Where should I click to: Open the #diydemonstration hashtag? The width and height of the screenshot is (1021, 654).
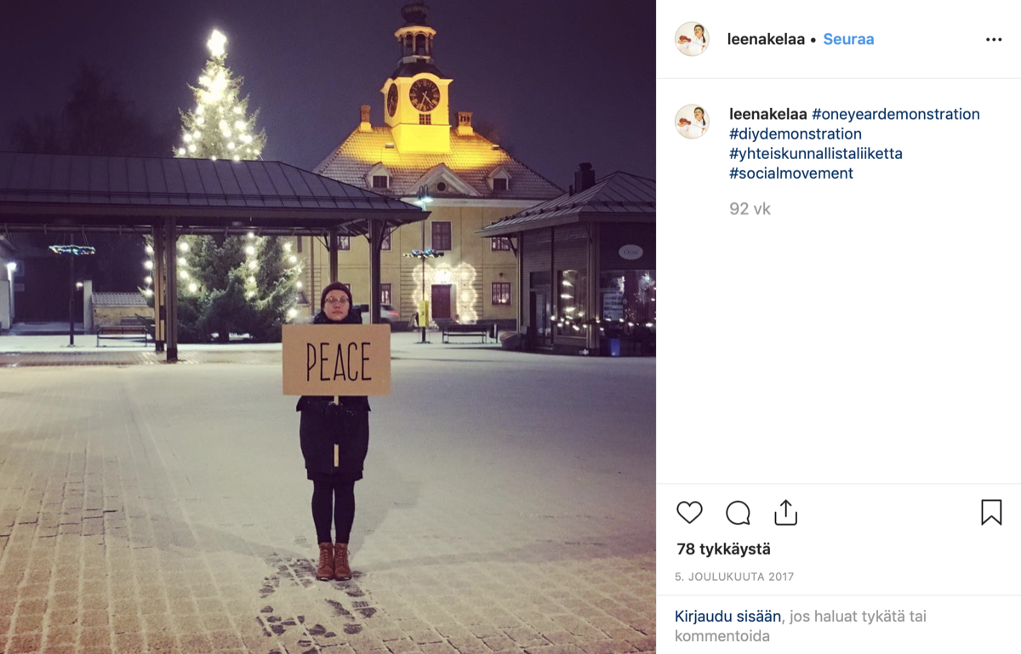coord(796,134)
